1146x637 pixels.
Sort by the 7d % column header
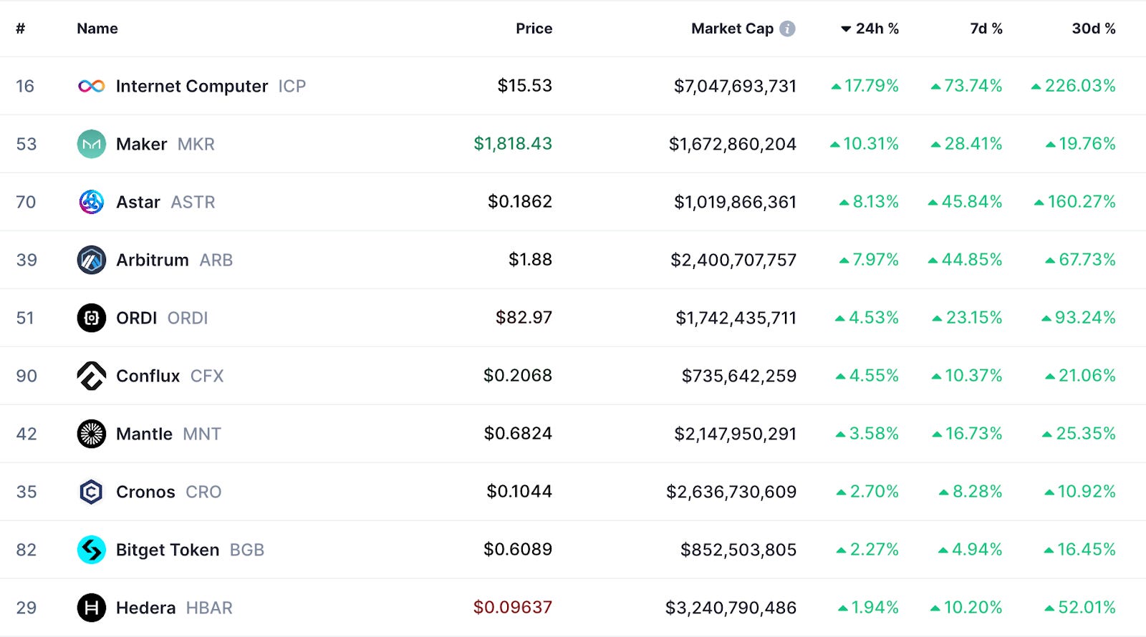coord(986,29)
